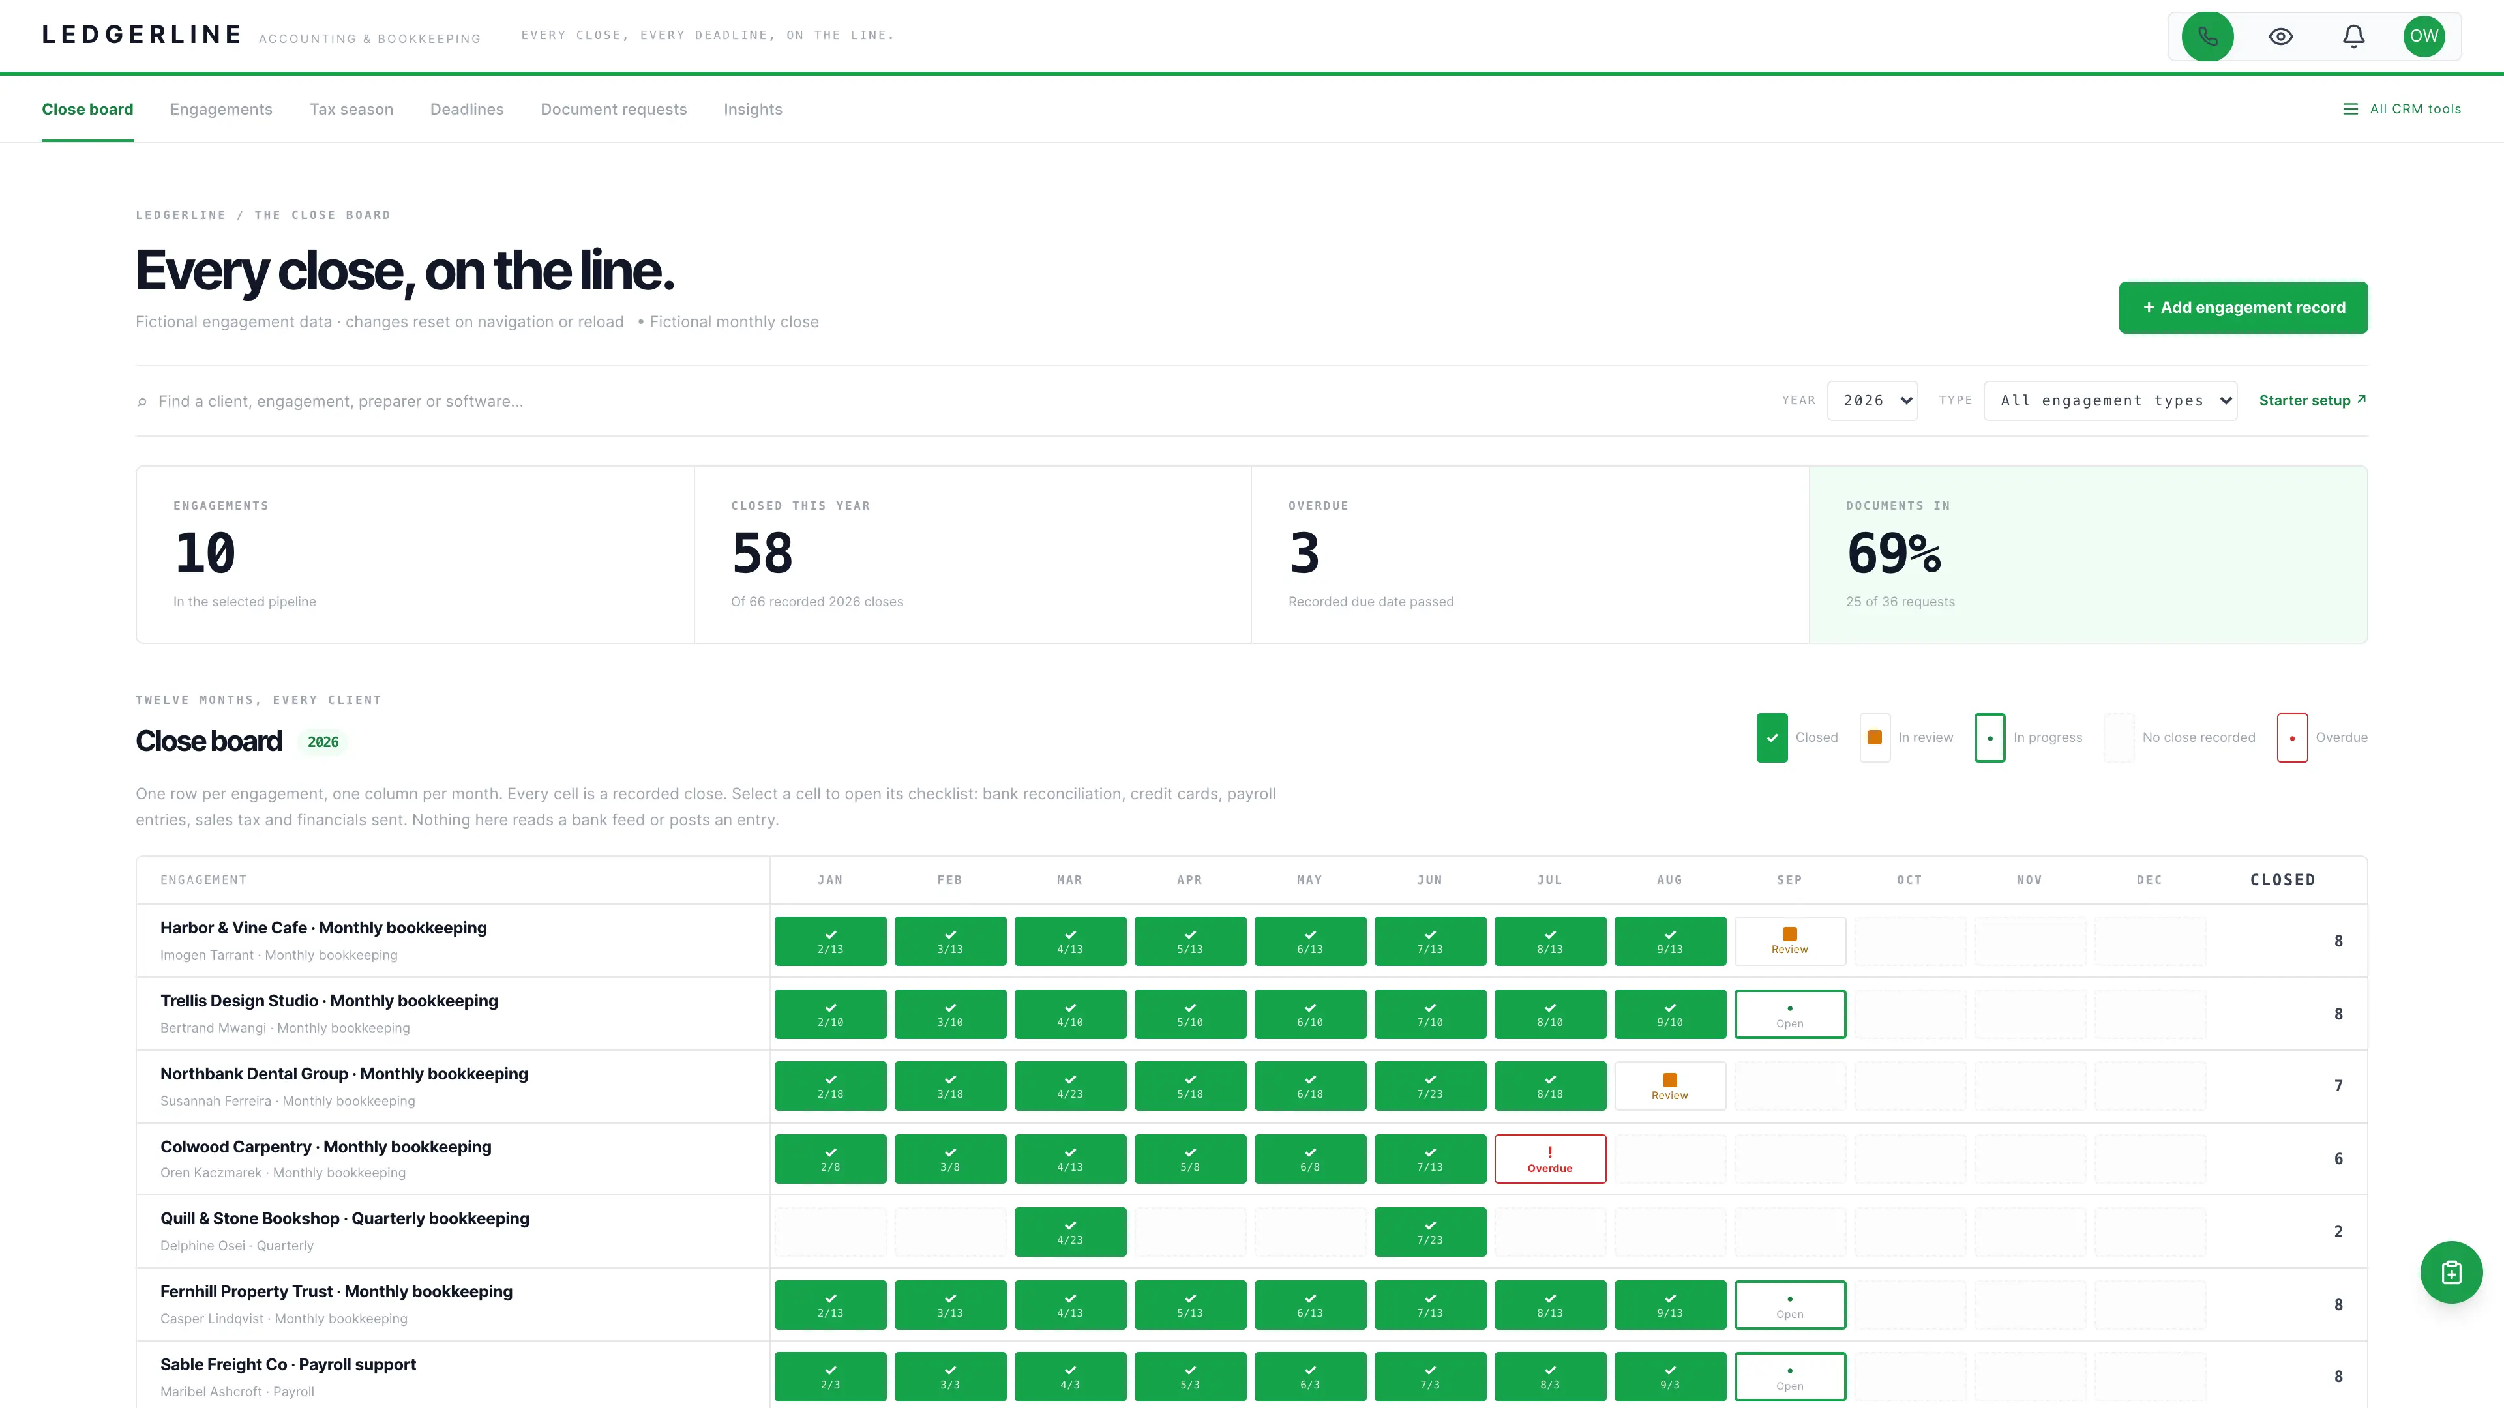Open Northbank Dental July 8/18 closed cell
This screenshot has height=1408, width=2504.
pyautogui.click(x=1549, y=1087)
